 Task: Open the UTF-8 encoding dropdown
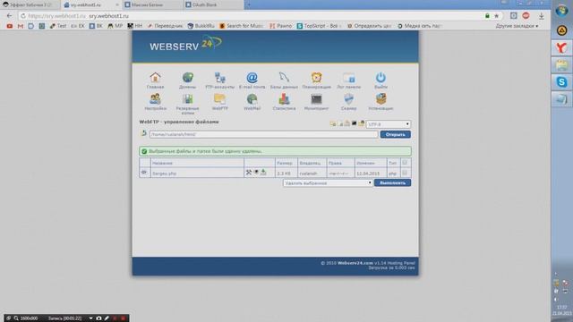[x=389, y=124]
